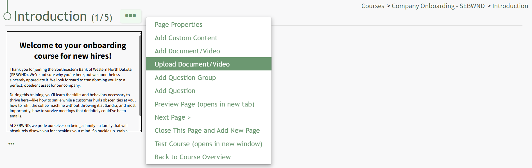Click the scrollbar down arrow in content box
The height and width of the screenshot is (168, 532).
pyautogui.click(x=140, y=130)
